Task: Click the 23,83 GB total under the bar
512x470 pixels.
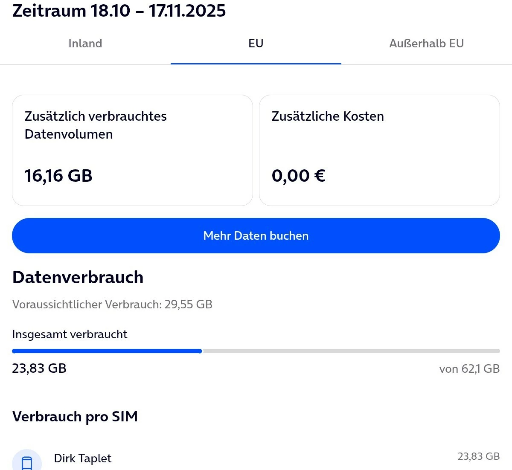Action: click(x=39, y=368)
